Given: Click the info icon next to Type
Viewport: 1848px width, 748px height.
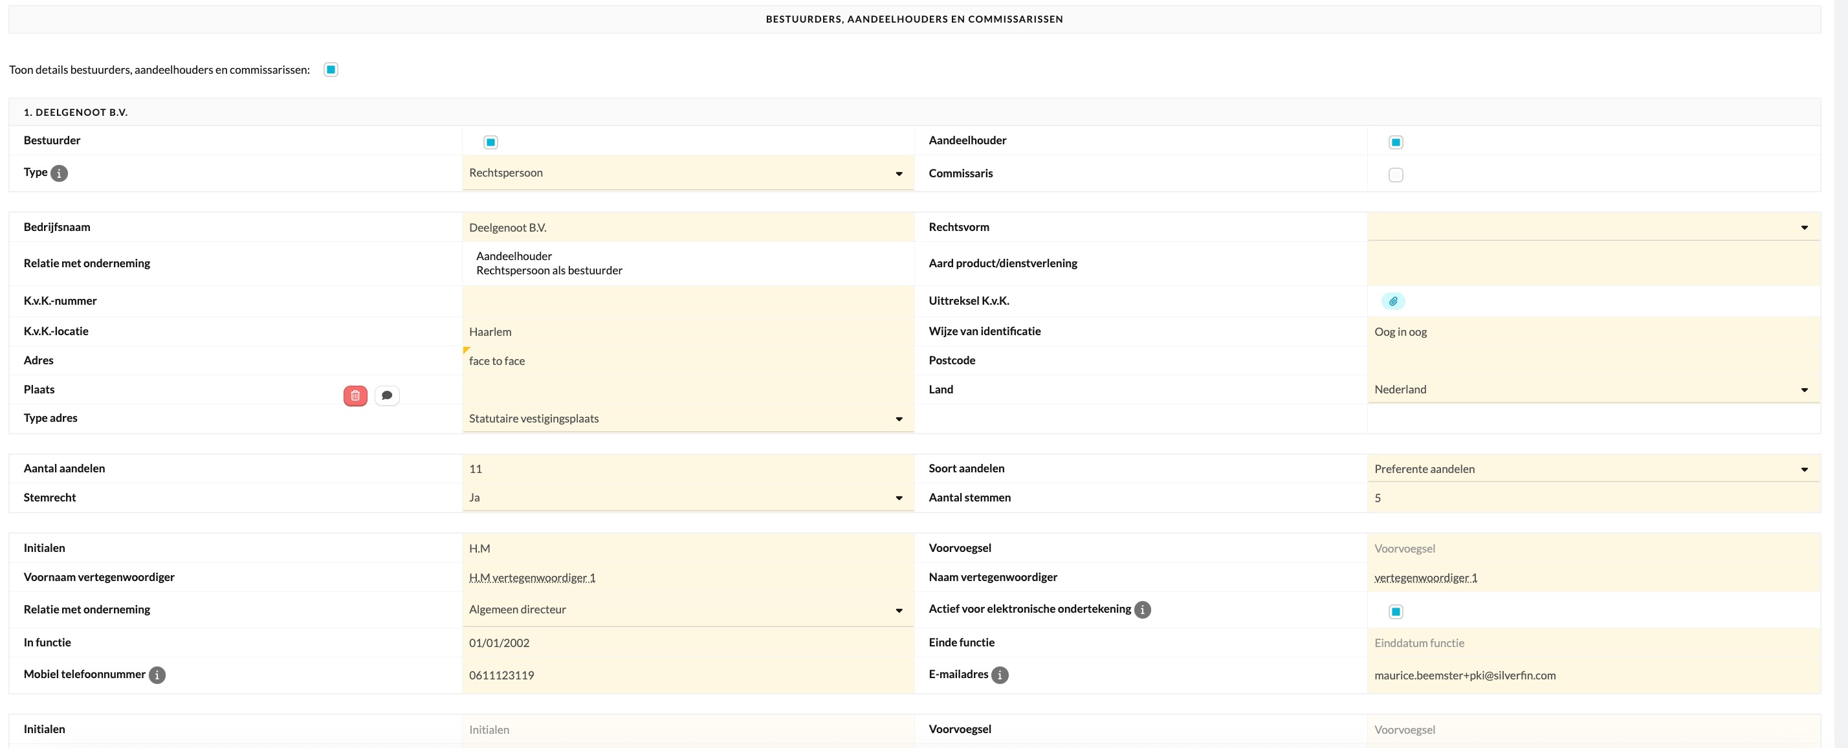Looking at the screenshot, I should click(60, 173).
